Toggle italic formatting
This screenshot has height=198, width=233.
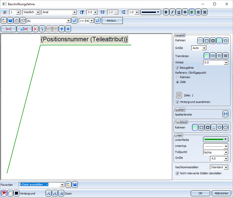[x=172, y=12]
